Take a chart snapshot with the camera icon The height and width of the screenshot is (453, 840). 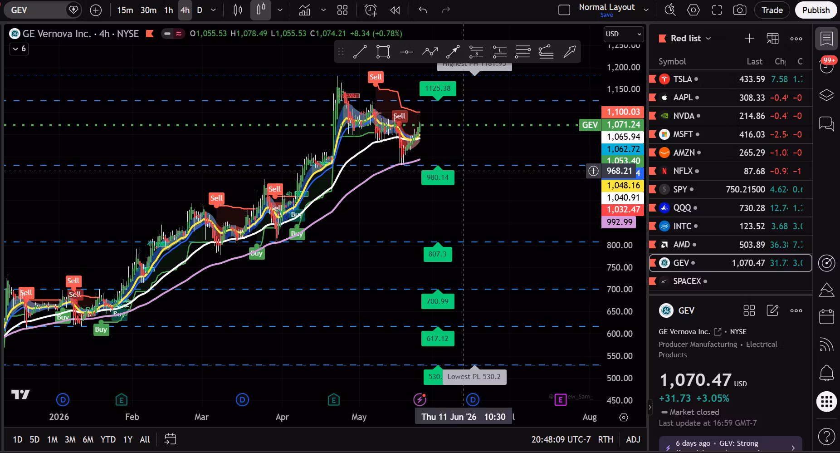pos(740,10)
